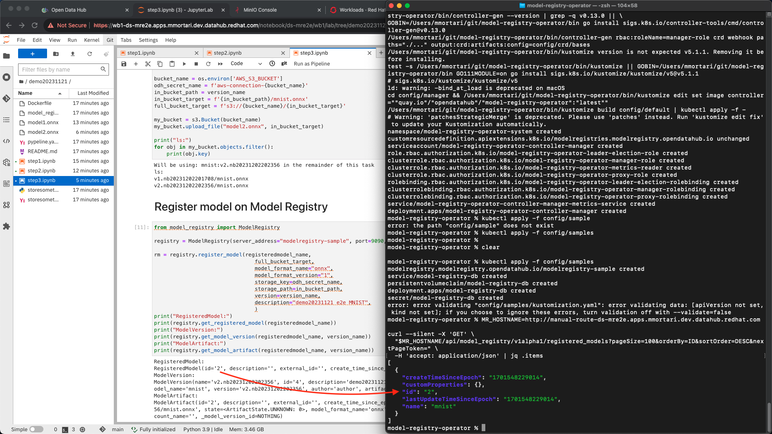Click the blue new launcher button
Screen dimensions: 772x434
pyautogui.click(x=33, y=54)
